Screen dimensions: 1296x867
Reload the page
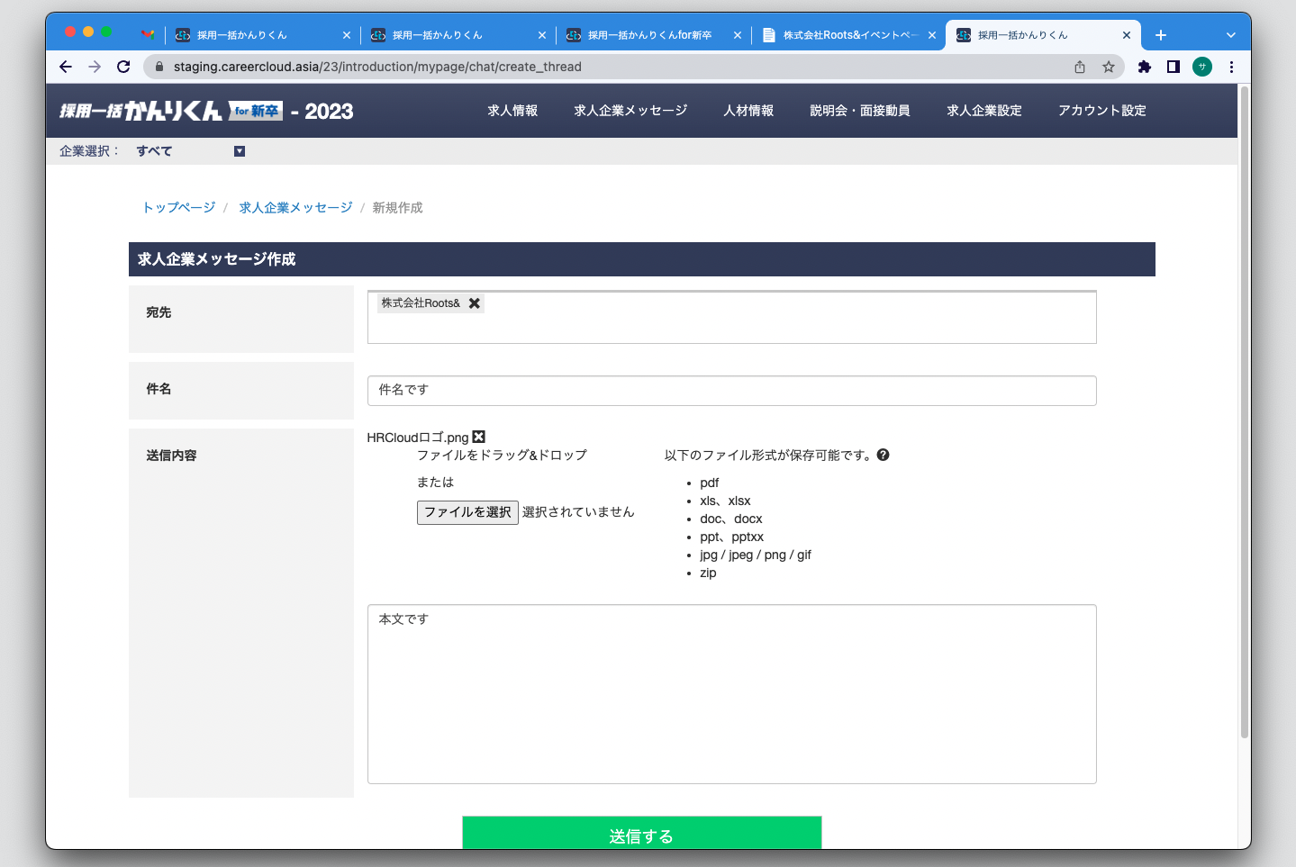click(x=123, y=67)
